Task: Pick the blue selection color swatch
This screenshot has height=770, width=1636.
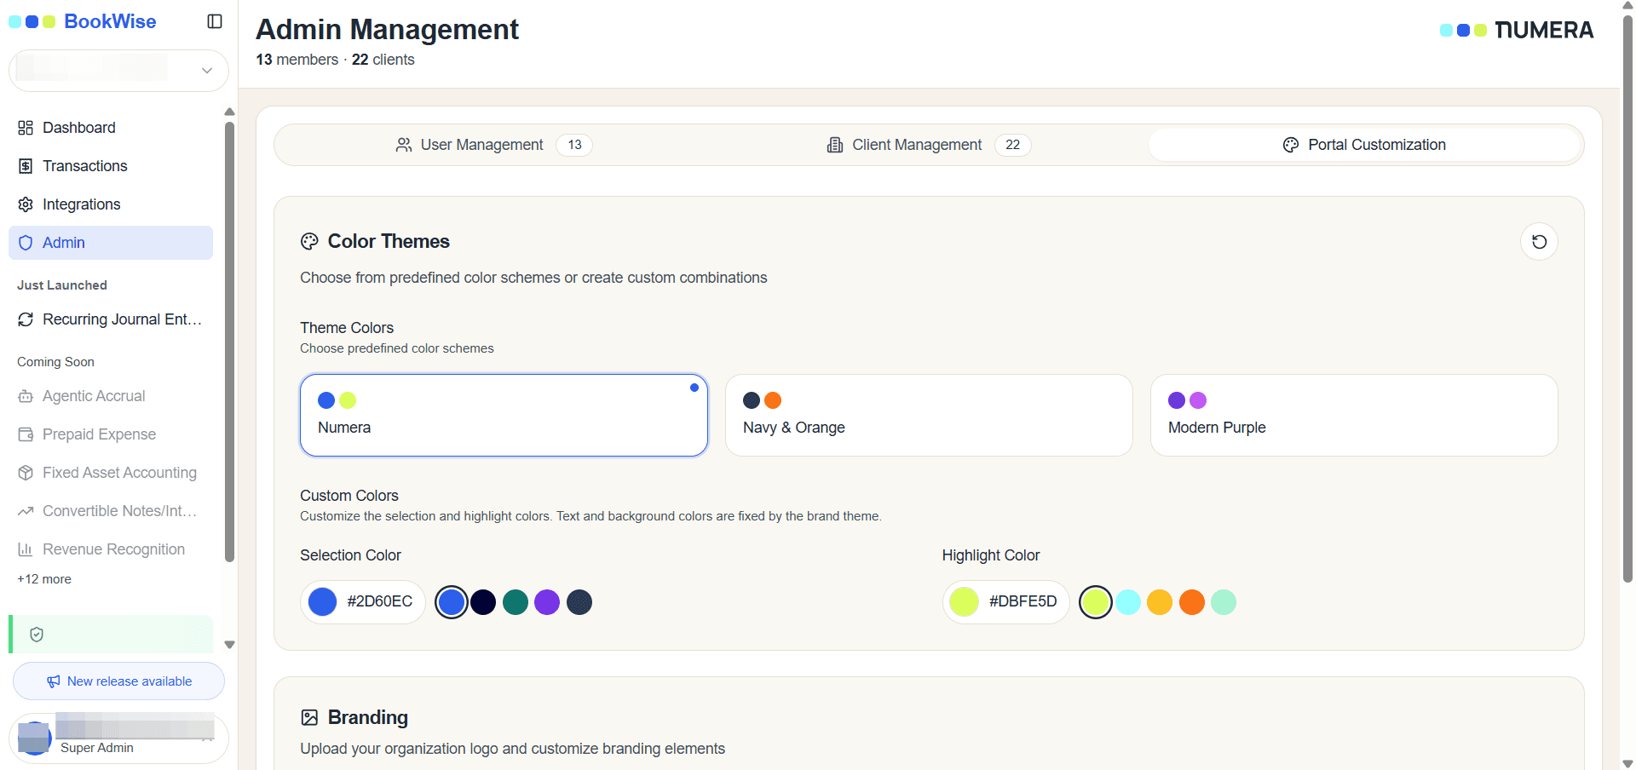Action: (x=452, y=602)
